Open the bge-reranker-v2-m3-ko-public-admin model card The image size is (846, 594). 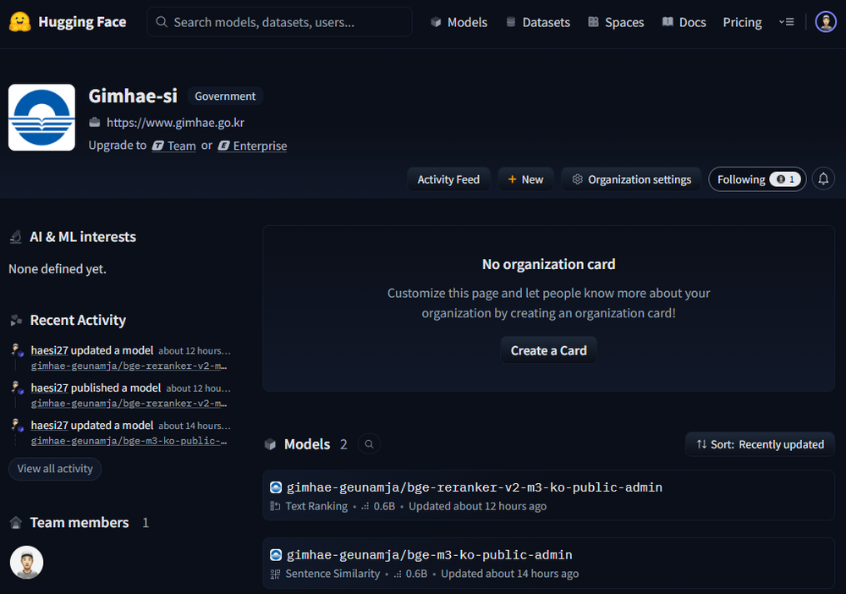(548, 495)
